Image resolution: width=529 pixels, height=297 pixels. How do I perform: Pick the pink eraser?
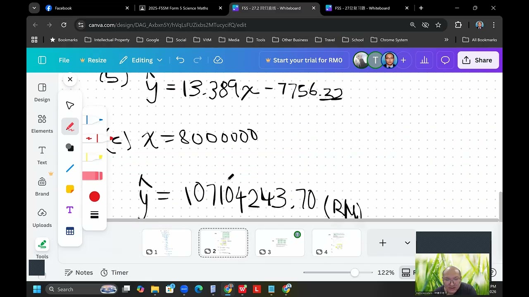(93, 176)
